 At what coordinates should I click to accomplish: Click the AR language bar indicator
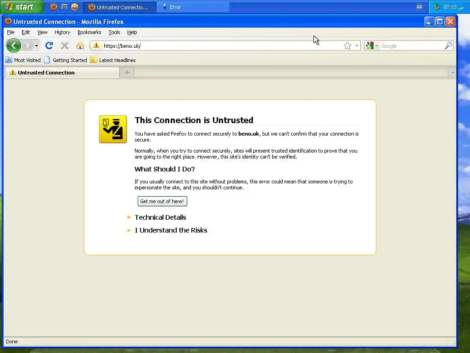coord(420,7)
